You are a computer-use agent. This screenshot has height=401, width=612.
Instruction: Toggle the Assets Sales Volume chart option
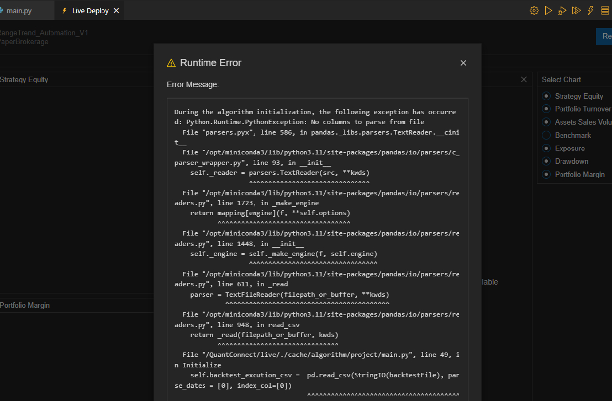546,122
